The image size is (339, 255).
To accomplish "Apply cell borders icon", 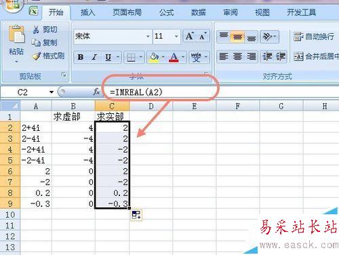I will [131, 57].
